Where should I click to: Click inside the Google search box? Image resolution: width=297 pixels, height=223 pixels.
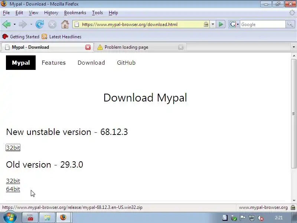[263, 25]
